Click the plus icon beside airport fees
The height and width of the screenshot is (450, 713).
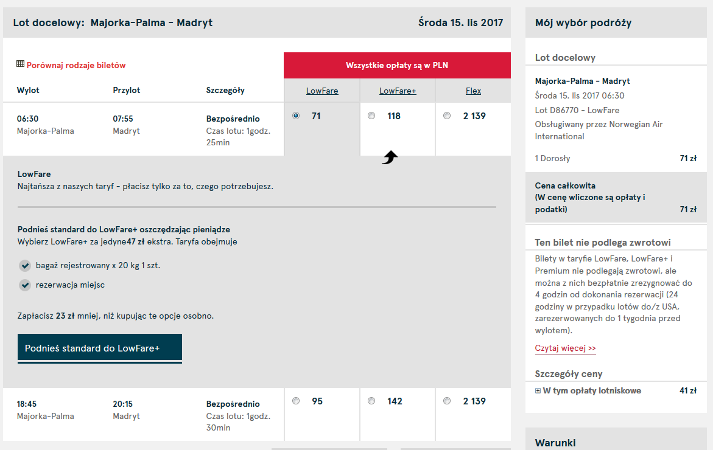point(538,391)
